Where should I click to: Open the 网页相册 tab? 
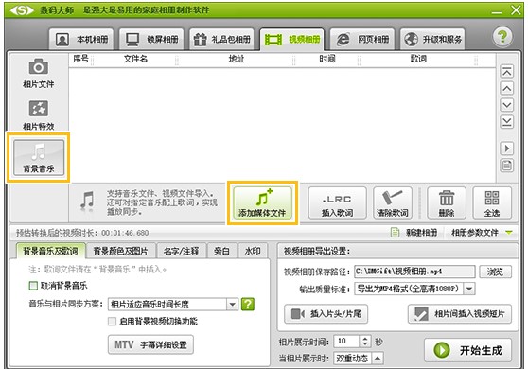[362, 40]
